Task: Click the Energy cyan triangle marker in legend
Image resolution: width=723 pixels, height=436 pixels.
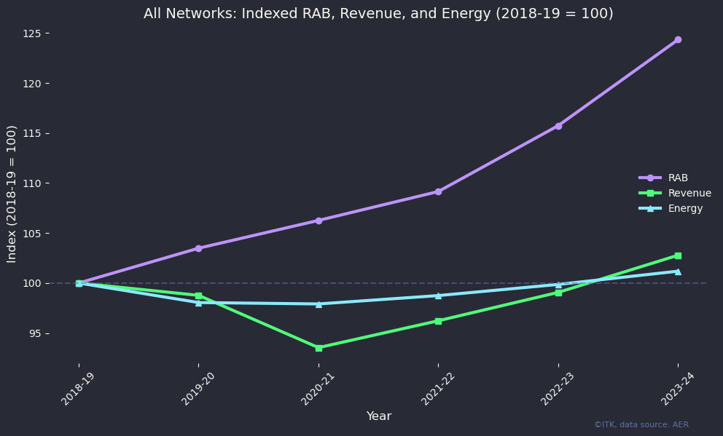Action: [650, 208]
